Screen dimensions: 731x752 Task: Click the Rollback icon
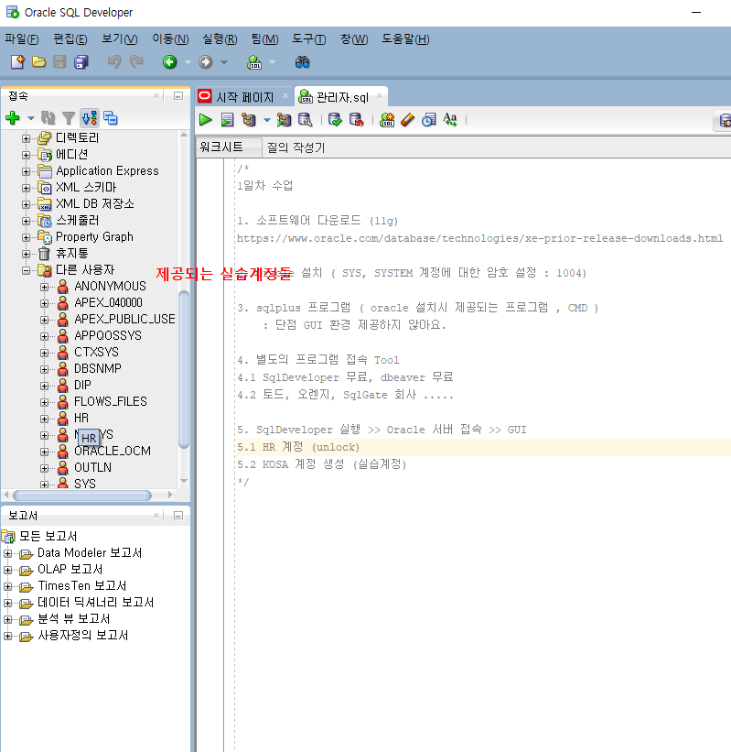point(357,120)
